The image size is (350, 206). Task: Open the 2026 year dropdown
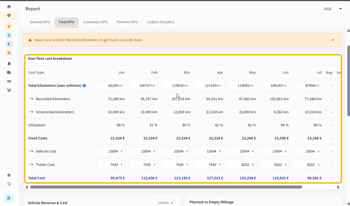click(333, 9)
